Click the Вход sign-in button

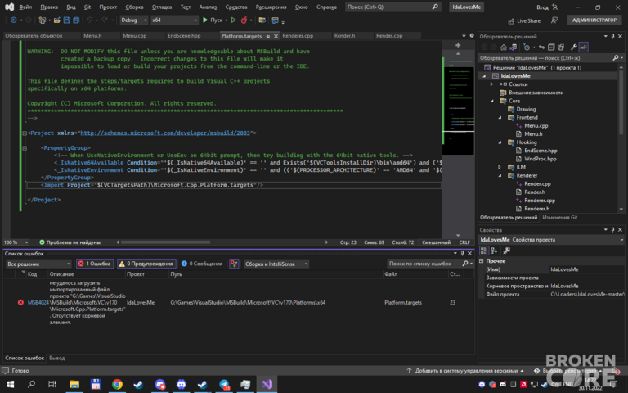click(547, 7)
